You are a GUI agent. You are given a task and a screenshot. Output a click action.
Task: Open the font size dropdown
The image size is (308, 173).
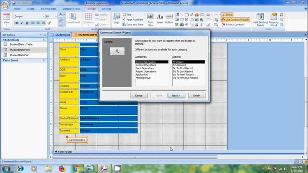(56, 16)
